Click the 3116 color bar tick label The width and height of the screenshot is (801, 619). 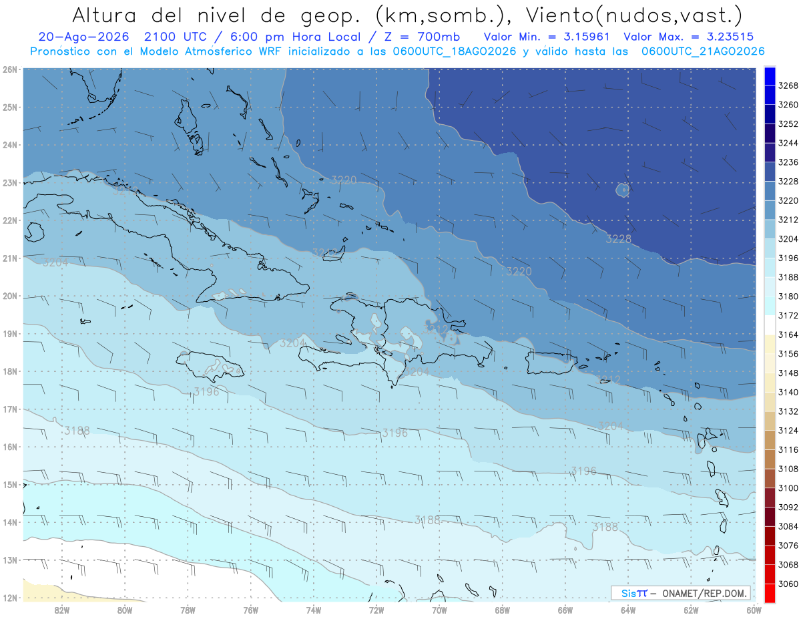tap(788, 449)
